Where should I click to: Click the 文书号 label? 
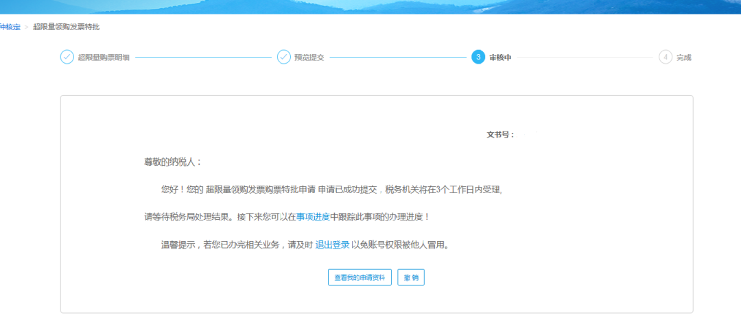(500, 134)
